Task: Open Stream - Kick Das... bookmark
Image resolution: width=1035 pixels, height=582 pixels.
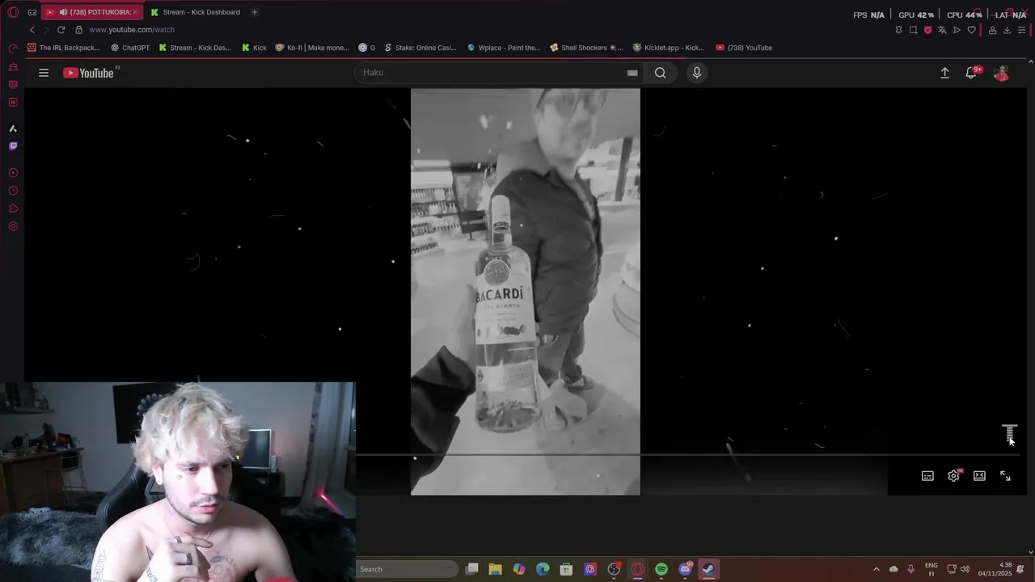Action: 195,48
